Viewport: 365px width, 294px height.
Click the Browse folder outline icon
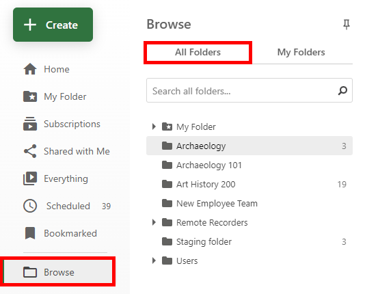[30, 272]
